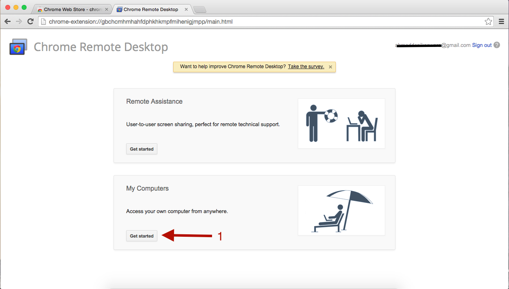Image resolution: width=509 pixels, height=289 pixels.
Task: Click the Chrome Remote Desktop logo icon
Action: 18,47
